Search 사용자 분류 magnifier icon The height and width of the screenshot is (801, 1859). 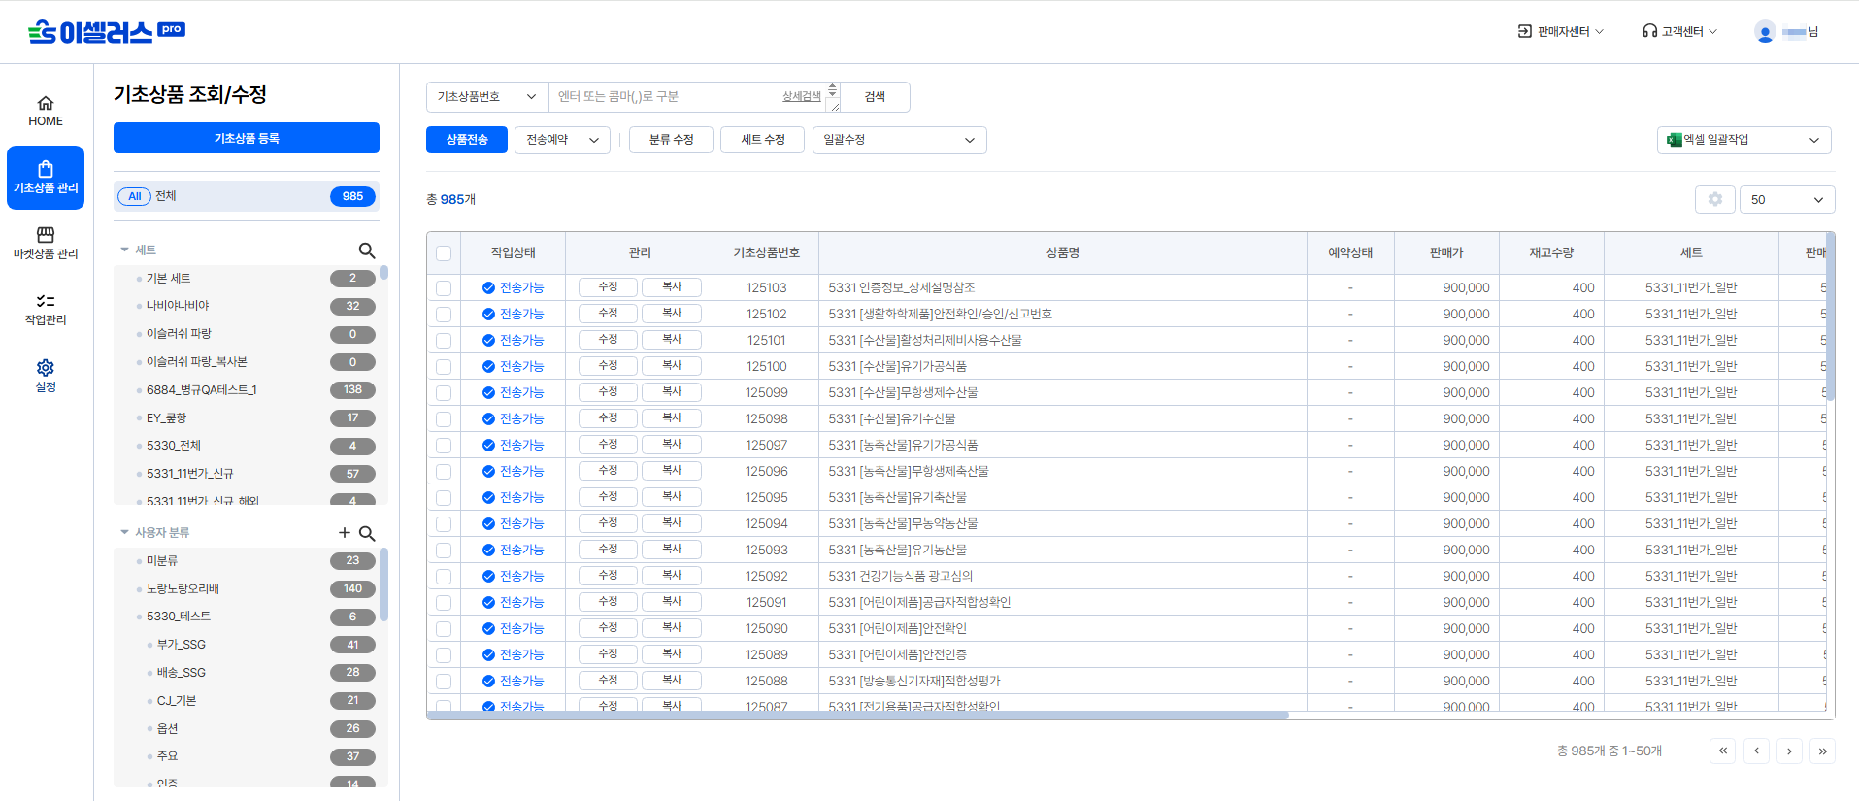point(367,533)
